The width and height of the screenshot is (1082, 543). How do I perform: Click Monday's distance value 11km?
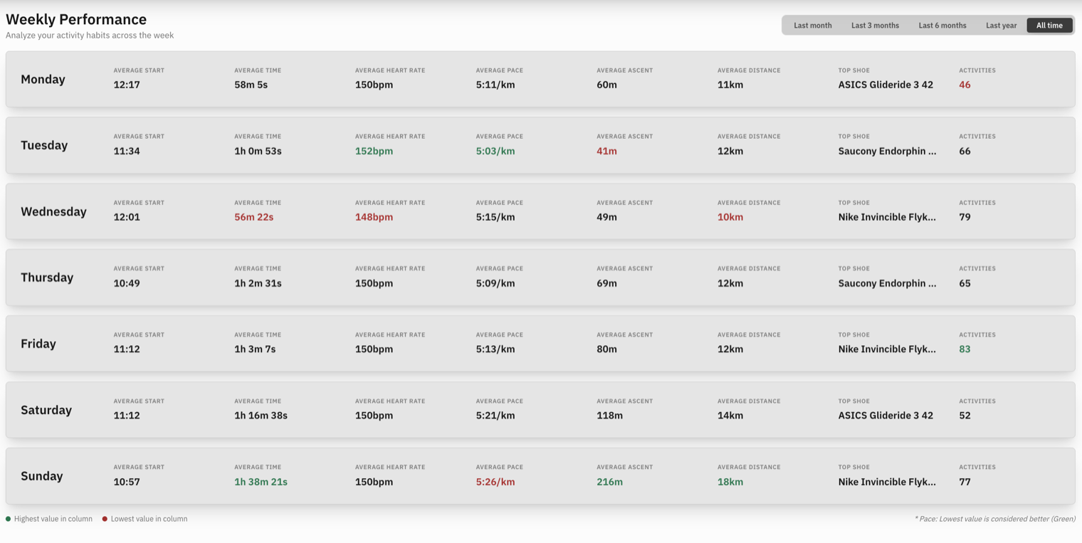tap(730, 85)
